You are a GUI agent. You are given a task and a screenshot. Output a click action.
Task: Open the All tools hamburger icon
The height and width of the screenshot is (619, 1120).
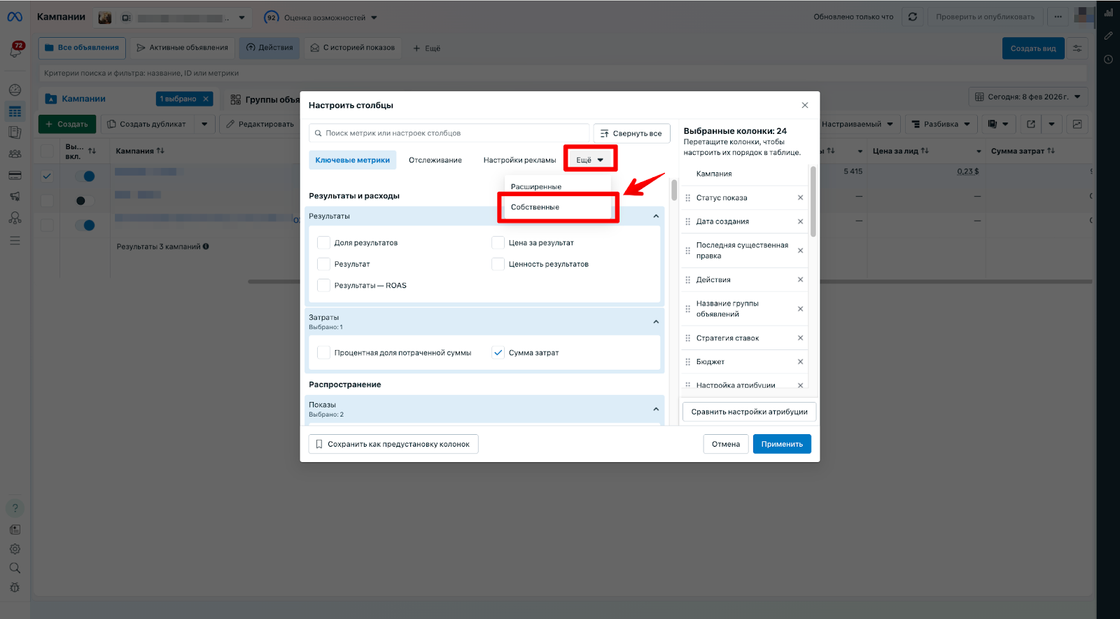(15, 240)
